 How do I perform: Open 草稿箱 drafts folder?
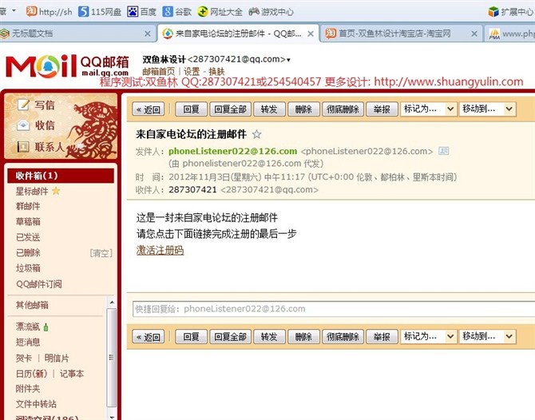click(28, 222)
